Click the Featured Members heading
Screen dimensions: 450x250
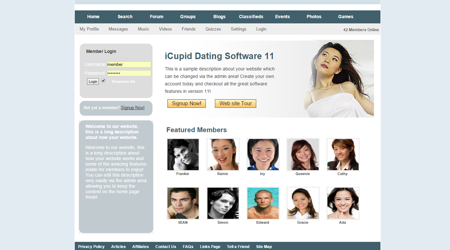point(196,130)
